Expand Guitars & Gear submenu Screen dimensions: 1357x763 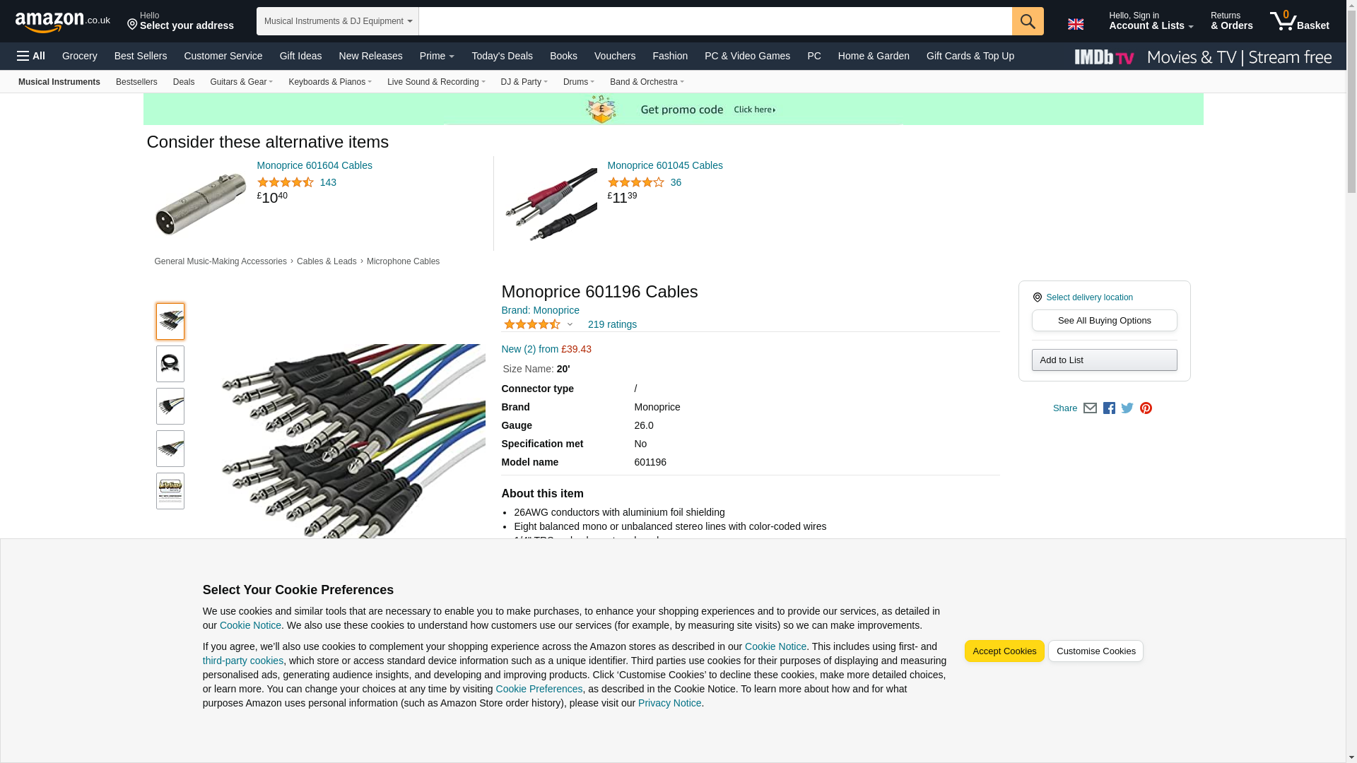click(x=241, y=82)
